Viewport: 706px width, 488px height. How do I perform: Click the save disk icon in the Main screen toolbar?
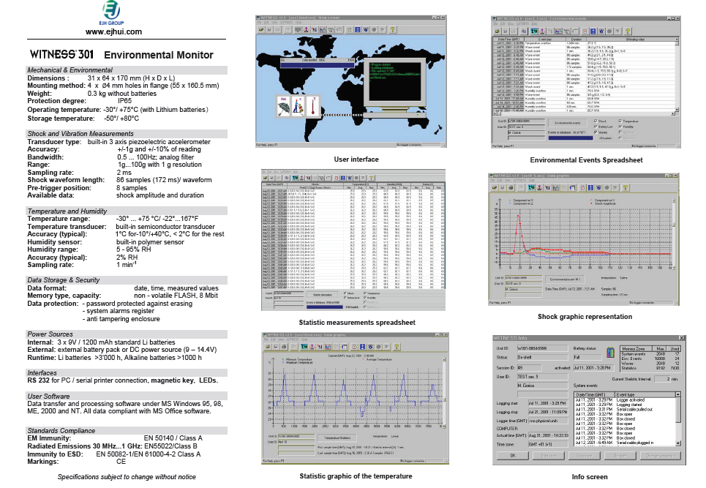269,30
